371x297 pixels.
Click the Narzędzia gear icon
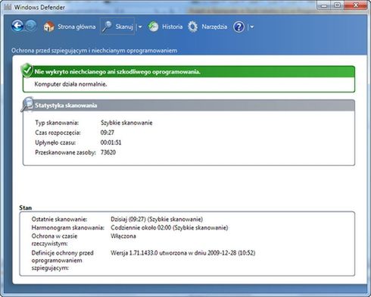tap(193, 27)
